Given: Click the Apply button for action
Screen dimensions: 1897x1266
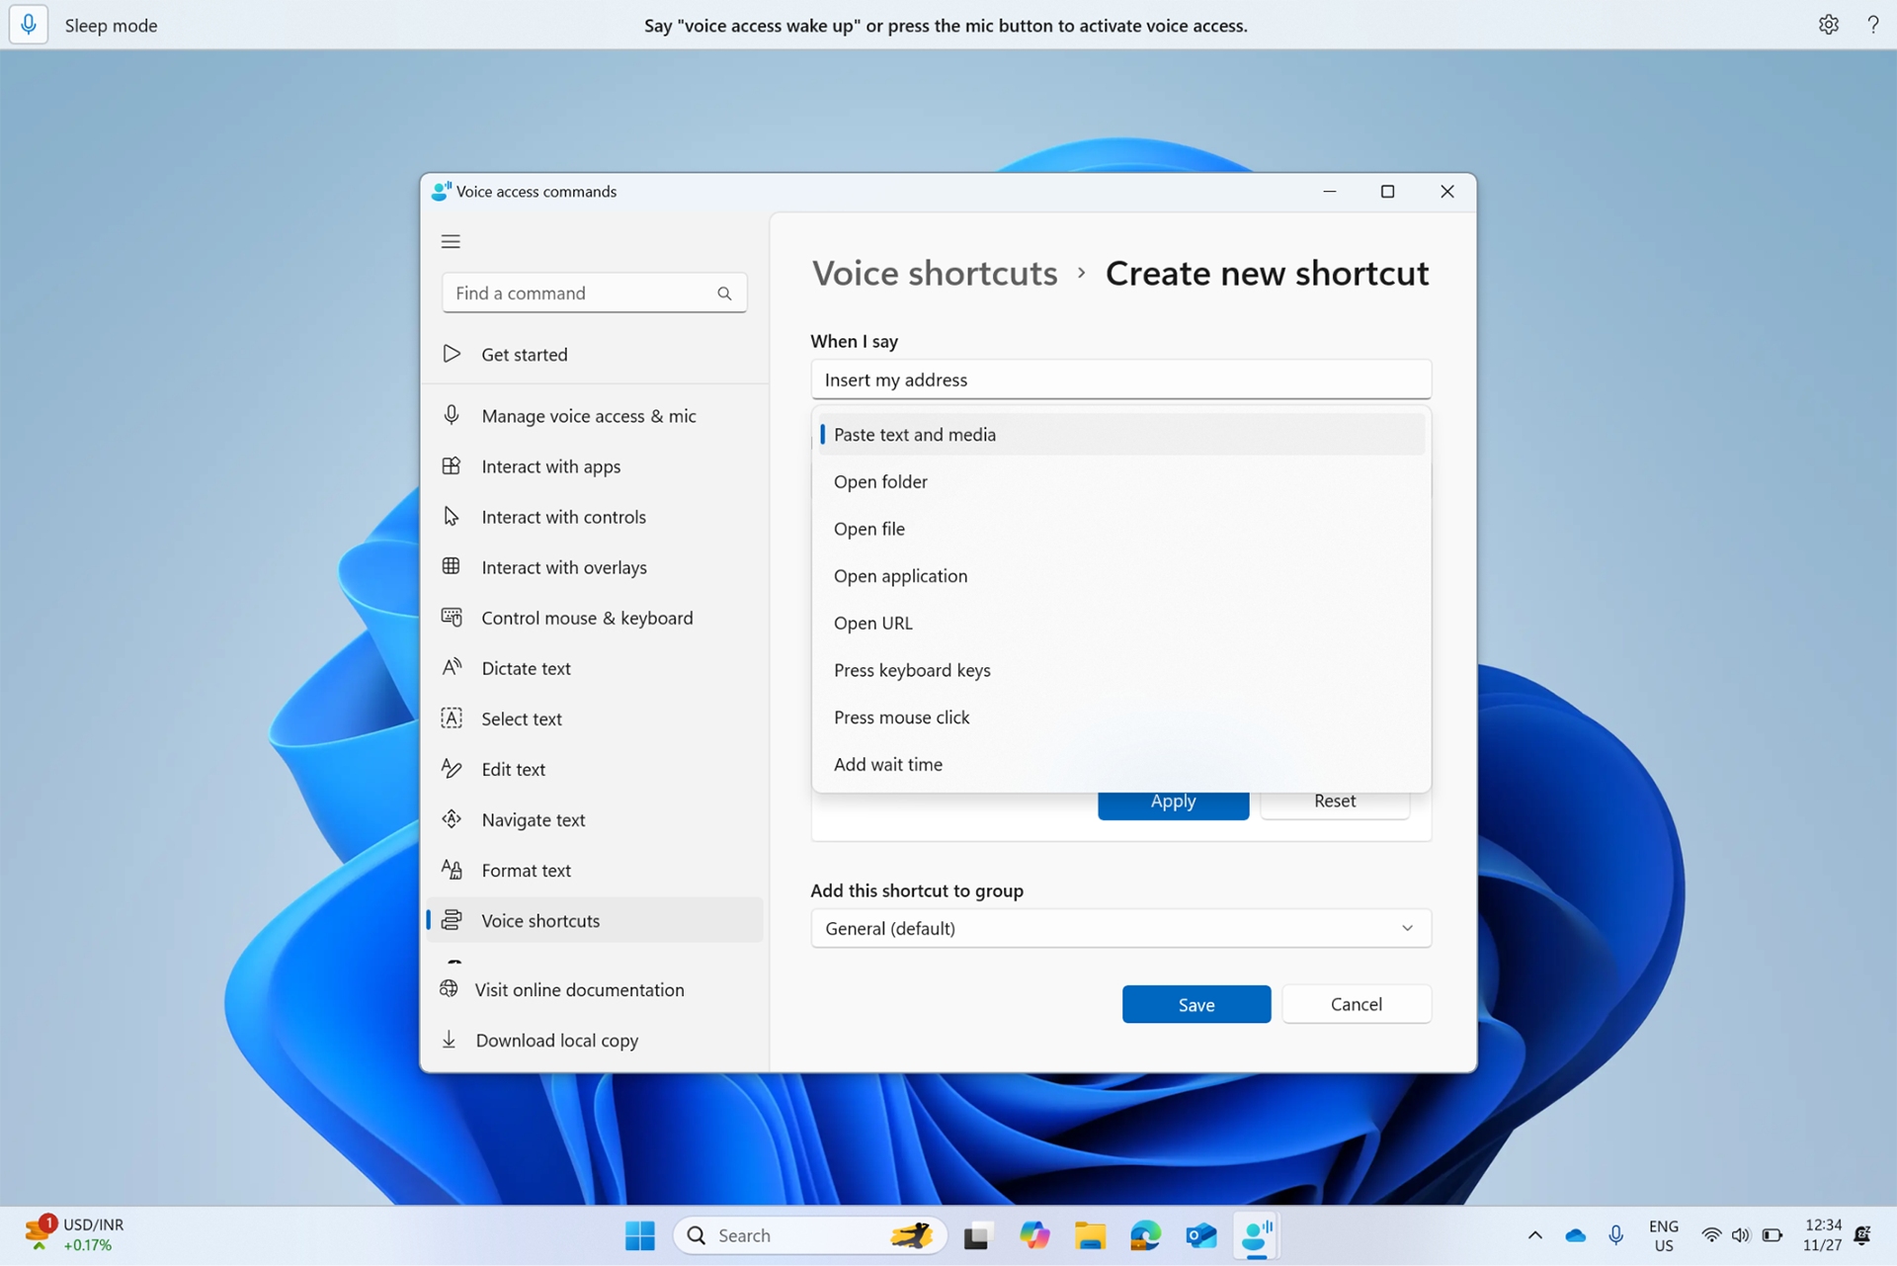Looking at the screenshot, I should point(1173,800).
